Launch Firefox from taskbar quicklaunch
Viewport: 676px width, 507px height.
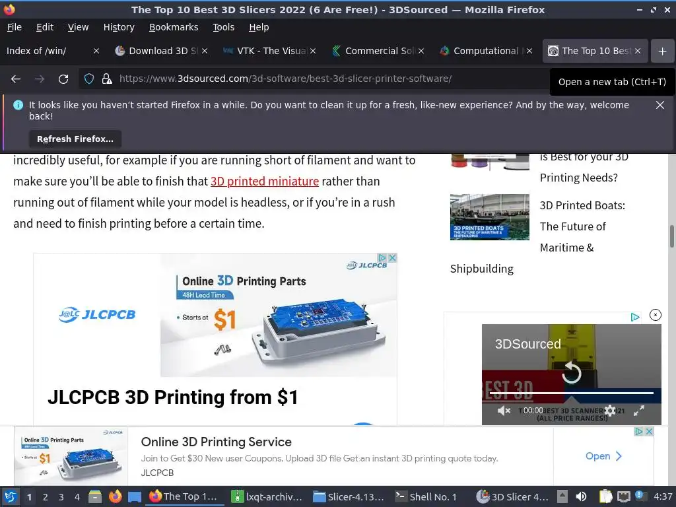115,497
